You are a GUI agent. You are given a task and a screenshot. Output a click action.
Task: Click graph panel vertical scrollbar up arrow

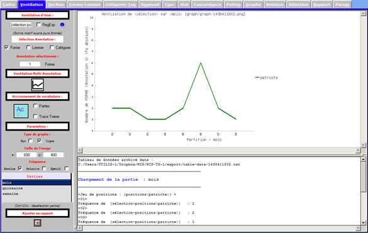pyautogui.click(x=363, y=13)
